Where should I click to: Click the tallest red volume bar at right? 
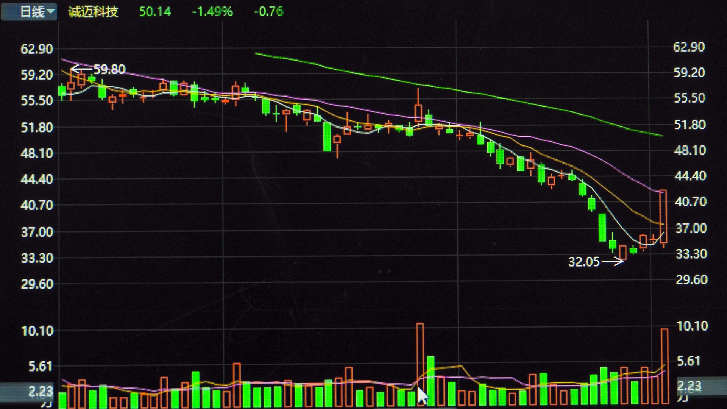[x=665, y=365]
